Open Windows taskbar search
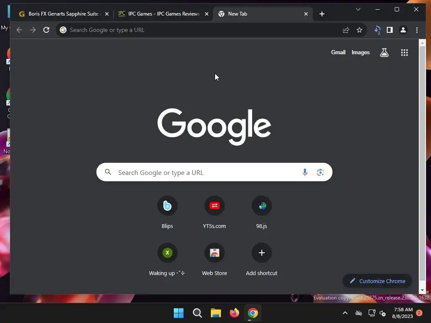Image resolution: width=431 pixels, height=323 pixels. (x=197, y=313)
